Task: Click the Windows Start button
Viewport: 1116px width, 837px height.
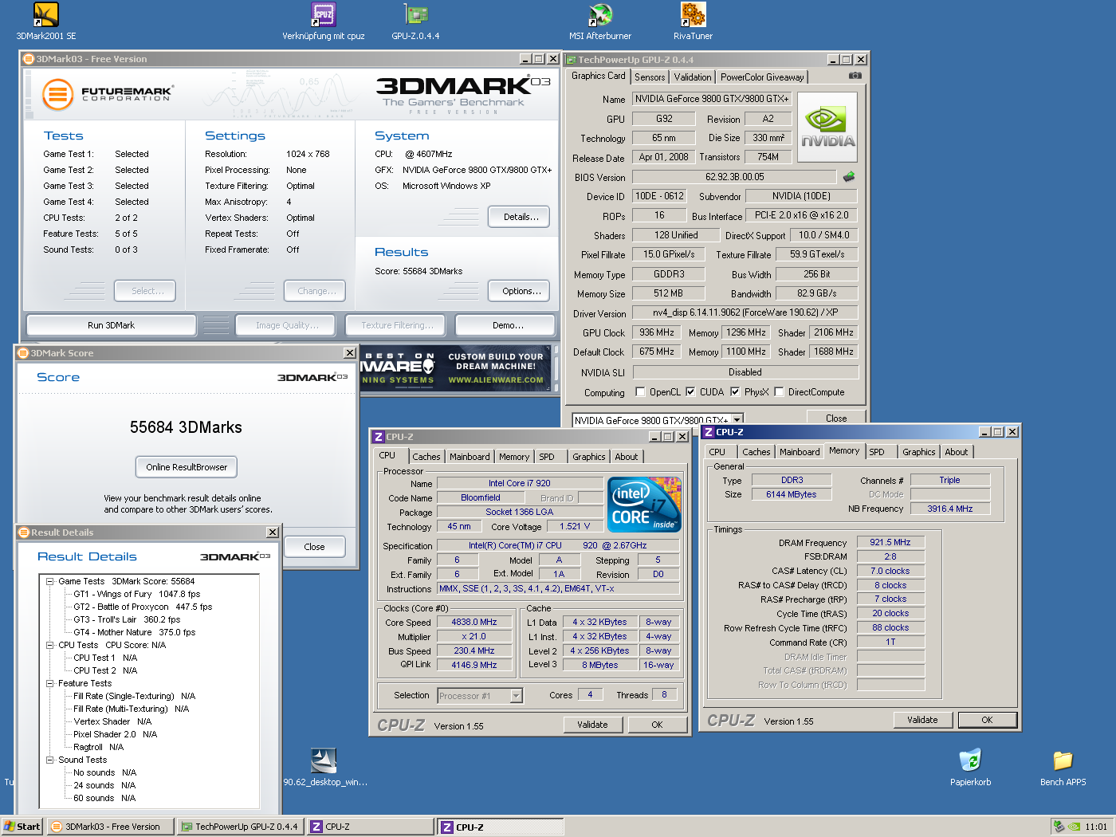Action: [x=22, y=827]
